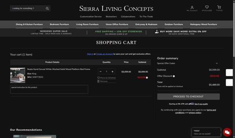Go to Collaborations link
Screen dimensions: 235x138
(x=128, y=17)
